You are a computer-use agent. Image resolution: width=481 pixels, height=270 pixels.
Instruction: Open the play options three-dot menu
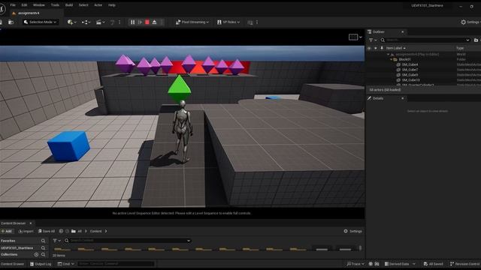[x=162, y=22]
